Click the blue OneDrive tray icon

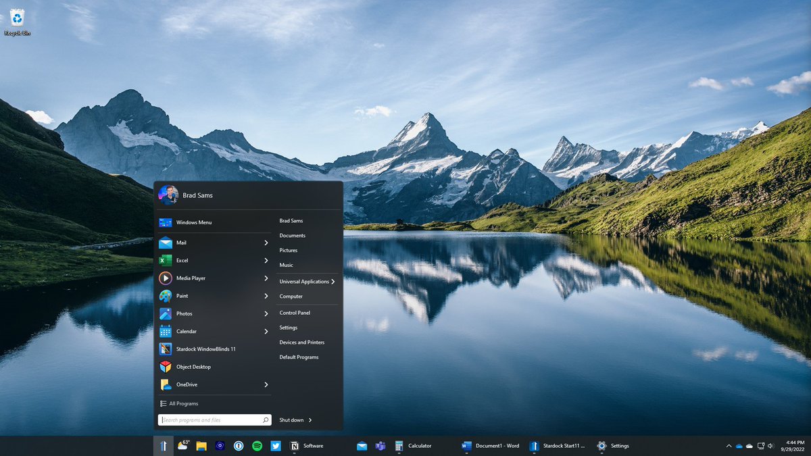point(739,446)
